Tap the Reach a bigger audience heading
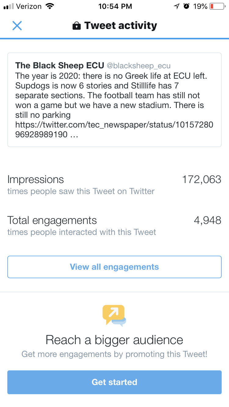The width and height of the screenshot is (229, 407). (114, 340)
